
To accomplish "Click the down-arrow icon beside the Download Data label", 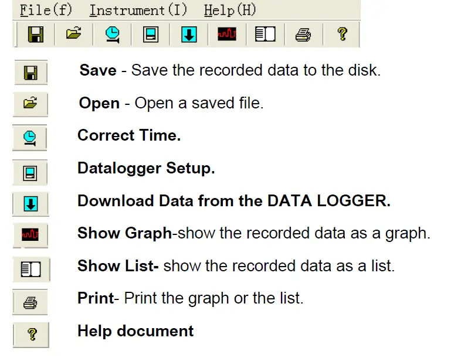I will (x=30, y=203).
